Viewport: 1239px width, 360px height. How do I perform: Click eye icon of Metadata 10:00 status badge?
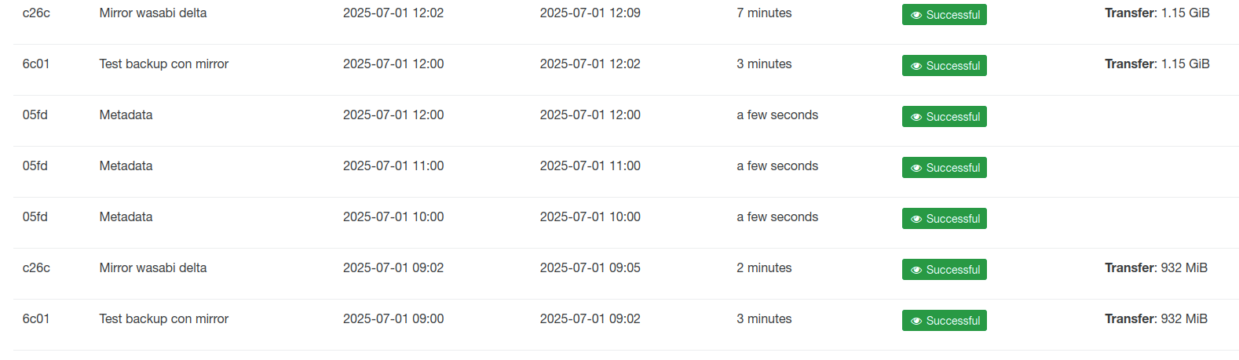(916, 219)
